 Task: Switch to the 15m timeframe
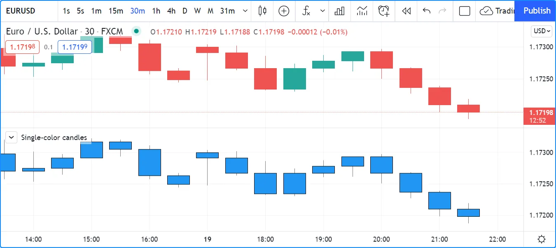(x=116, y=11)
